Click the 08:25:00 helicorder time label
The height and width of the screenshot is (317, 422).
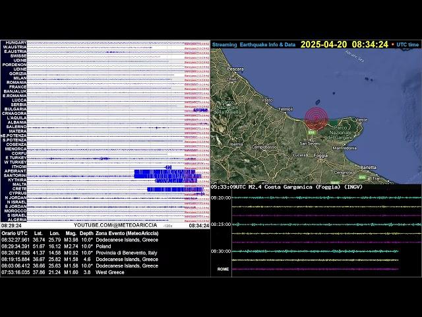pyautogui.click(x=221, y=225)
